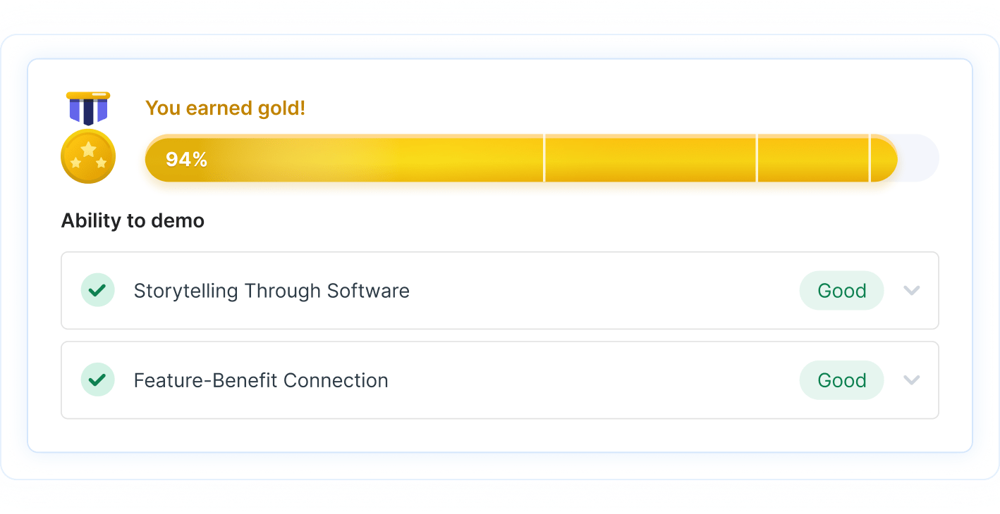Screen dimensions: 1000x514
Task: Click the first white divider on the progress bar
Action: tap(544, 158)
